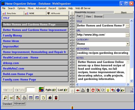Open the CATEGORY dropdown arrow
This screenshot has height=110, width=135.
tap(127, 44)
